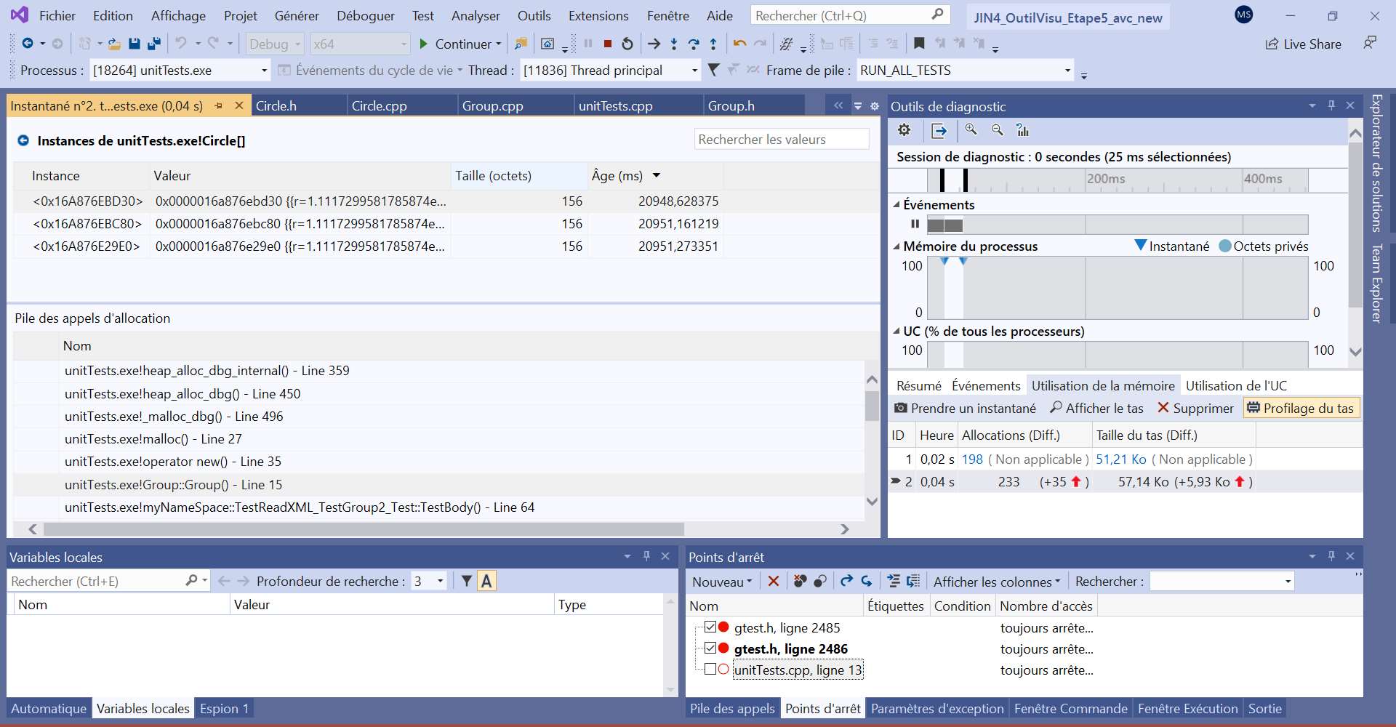Click go to source code icon
1396x727 pixels.
(894, 581)
